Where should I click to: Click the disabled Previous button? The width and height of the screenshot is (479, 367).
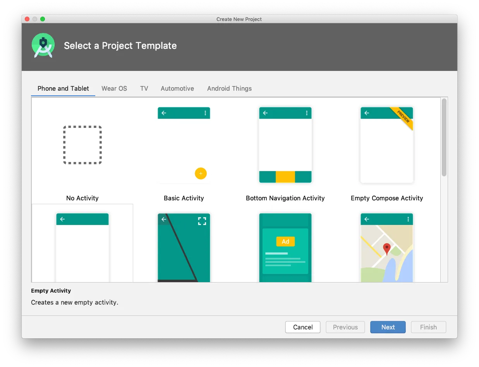point(345,327)
